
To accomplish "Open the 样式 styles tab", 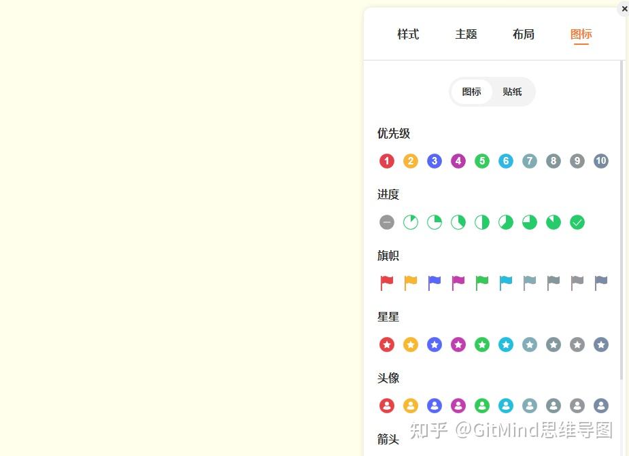I will coord(407,35).
